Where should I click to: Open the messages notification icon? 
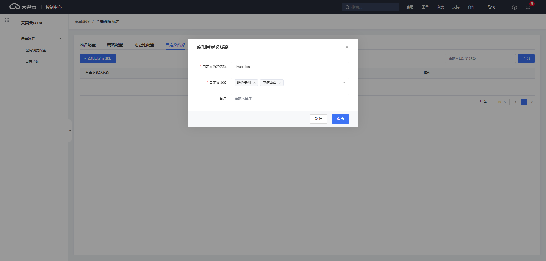[x=528, y=7]
